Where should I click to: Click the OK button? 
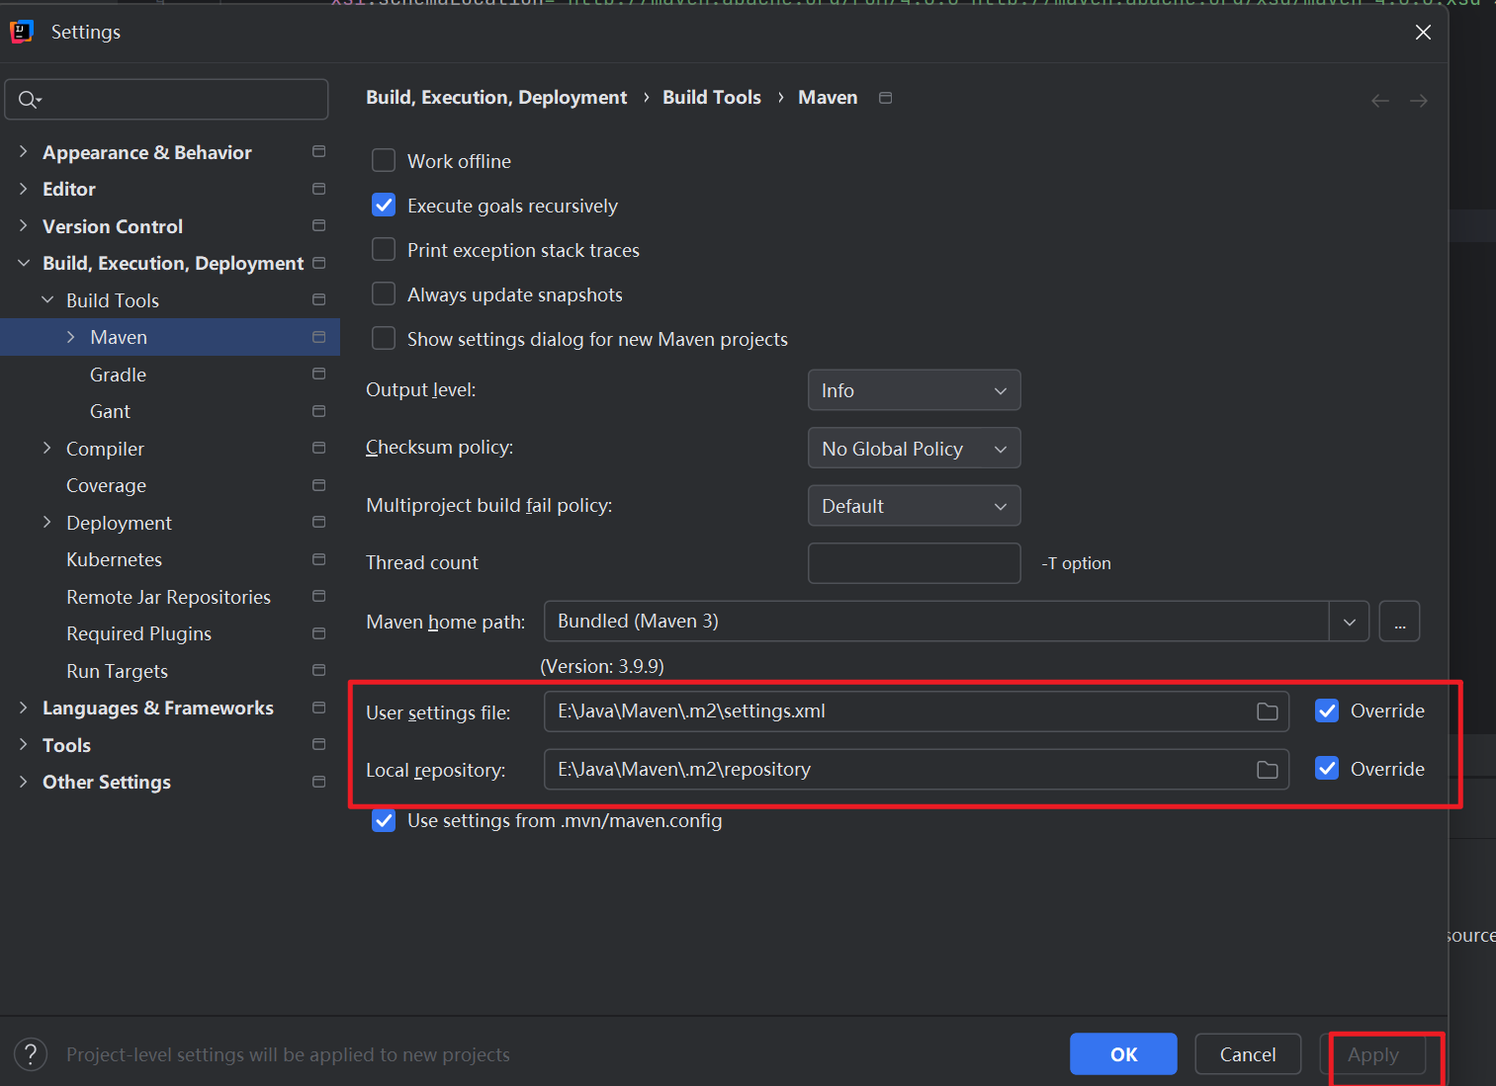click(x=1123, y=1054)
